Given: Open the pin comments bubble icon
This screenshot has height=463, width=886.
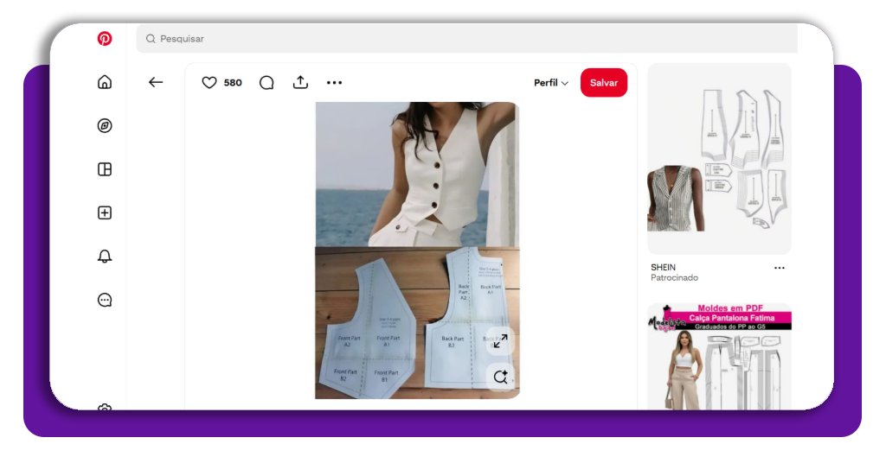Looking at the screenshot, I should (x=266, y=83).
